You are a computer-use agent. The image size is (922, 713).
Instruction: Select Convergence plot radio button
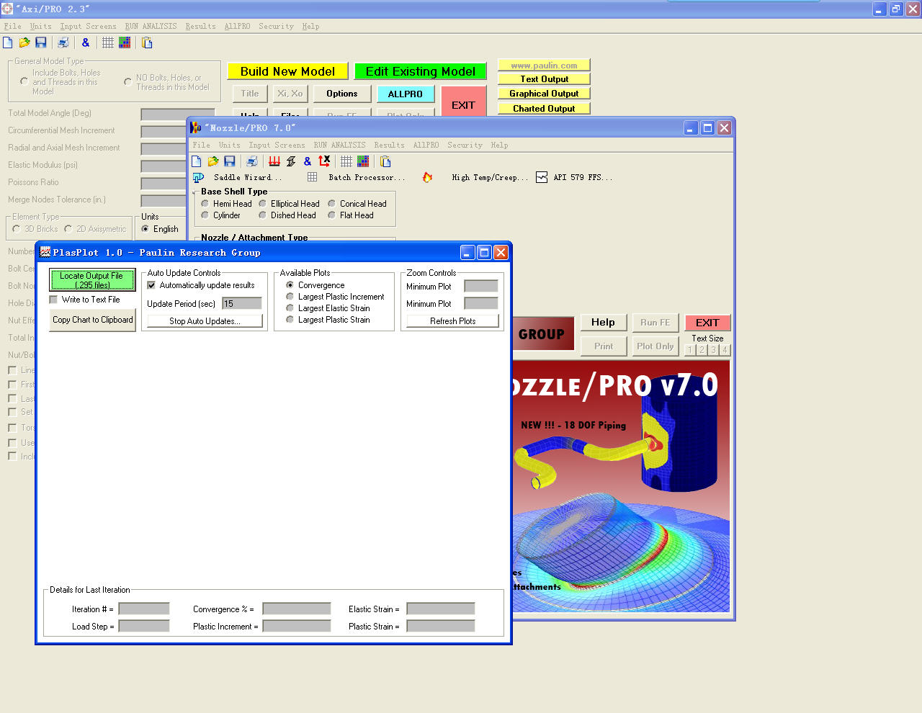click(x=290, y=285)
